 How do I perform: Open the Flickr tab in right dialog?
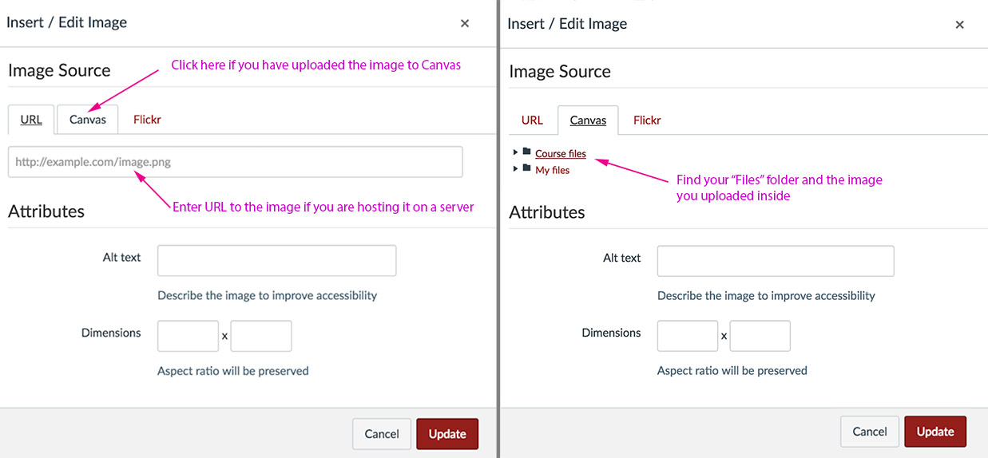tap(647, 120)
